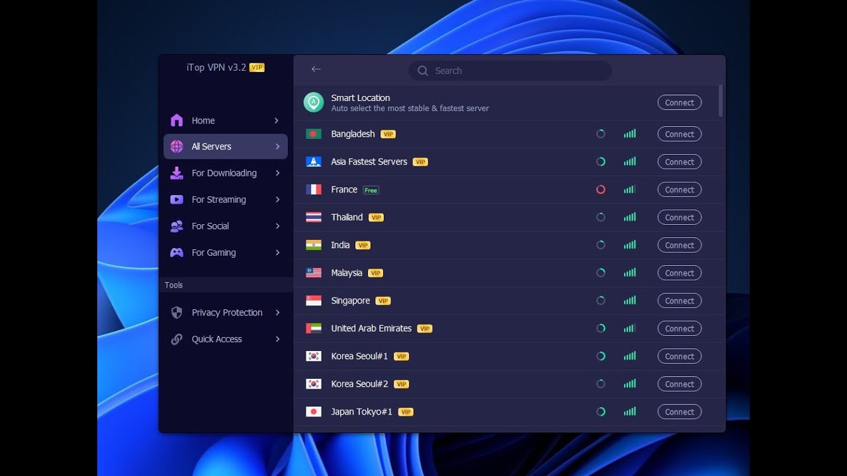847x476 pixels.
Task: Click the Quick Access link icon
Action: coord(177,339)
